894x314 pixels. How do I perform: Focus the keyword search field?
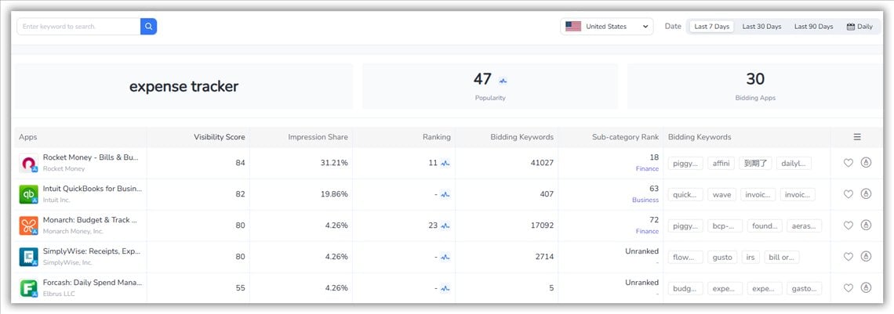point(78,26)
